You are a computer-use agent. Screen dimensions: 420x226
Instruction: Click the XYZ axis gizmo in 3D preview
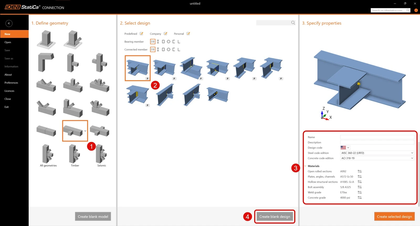(x=326, y=114)
